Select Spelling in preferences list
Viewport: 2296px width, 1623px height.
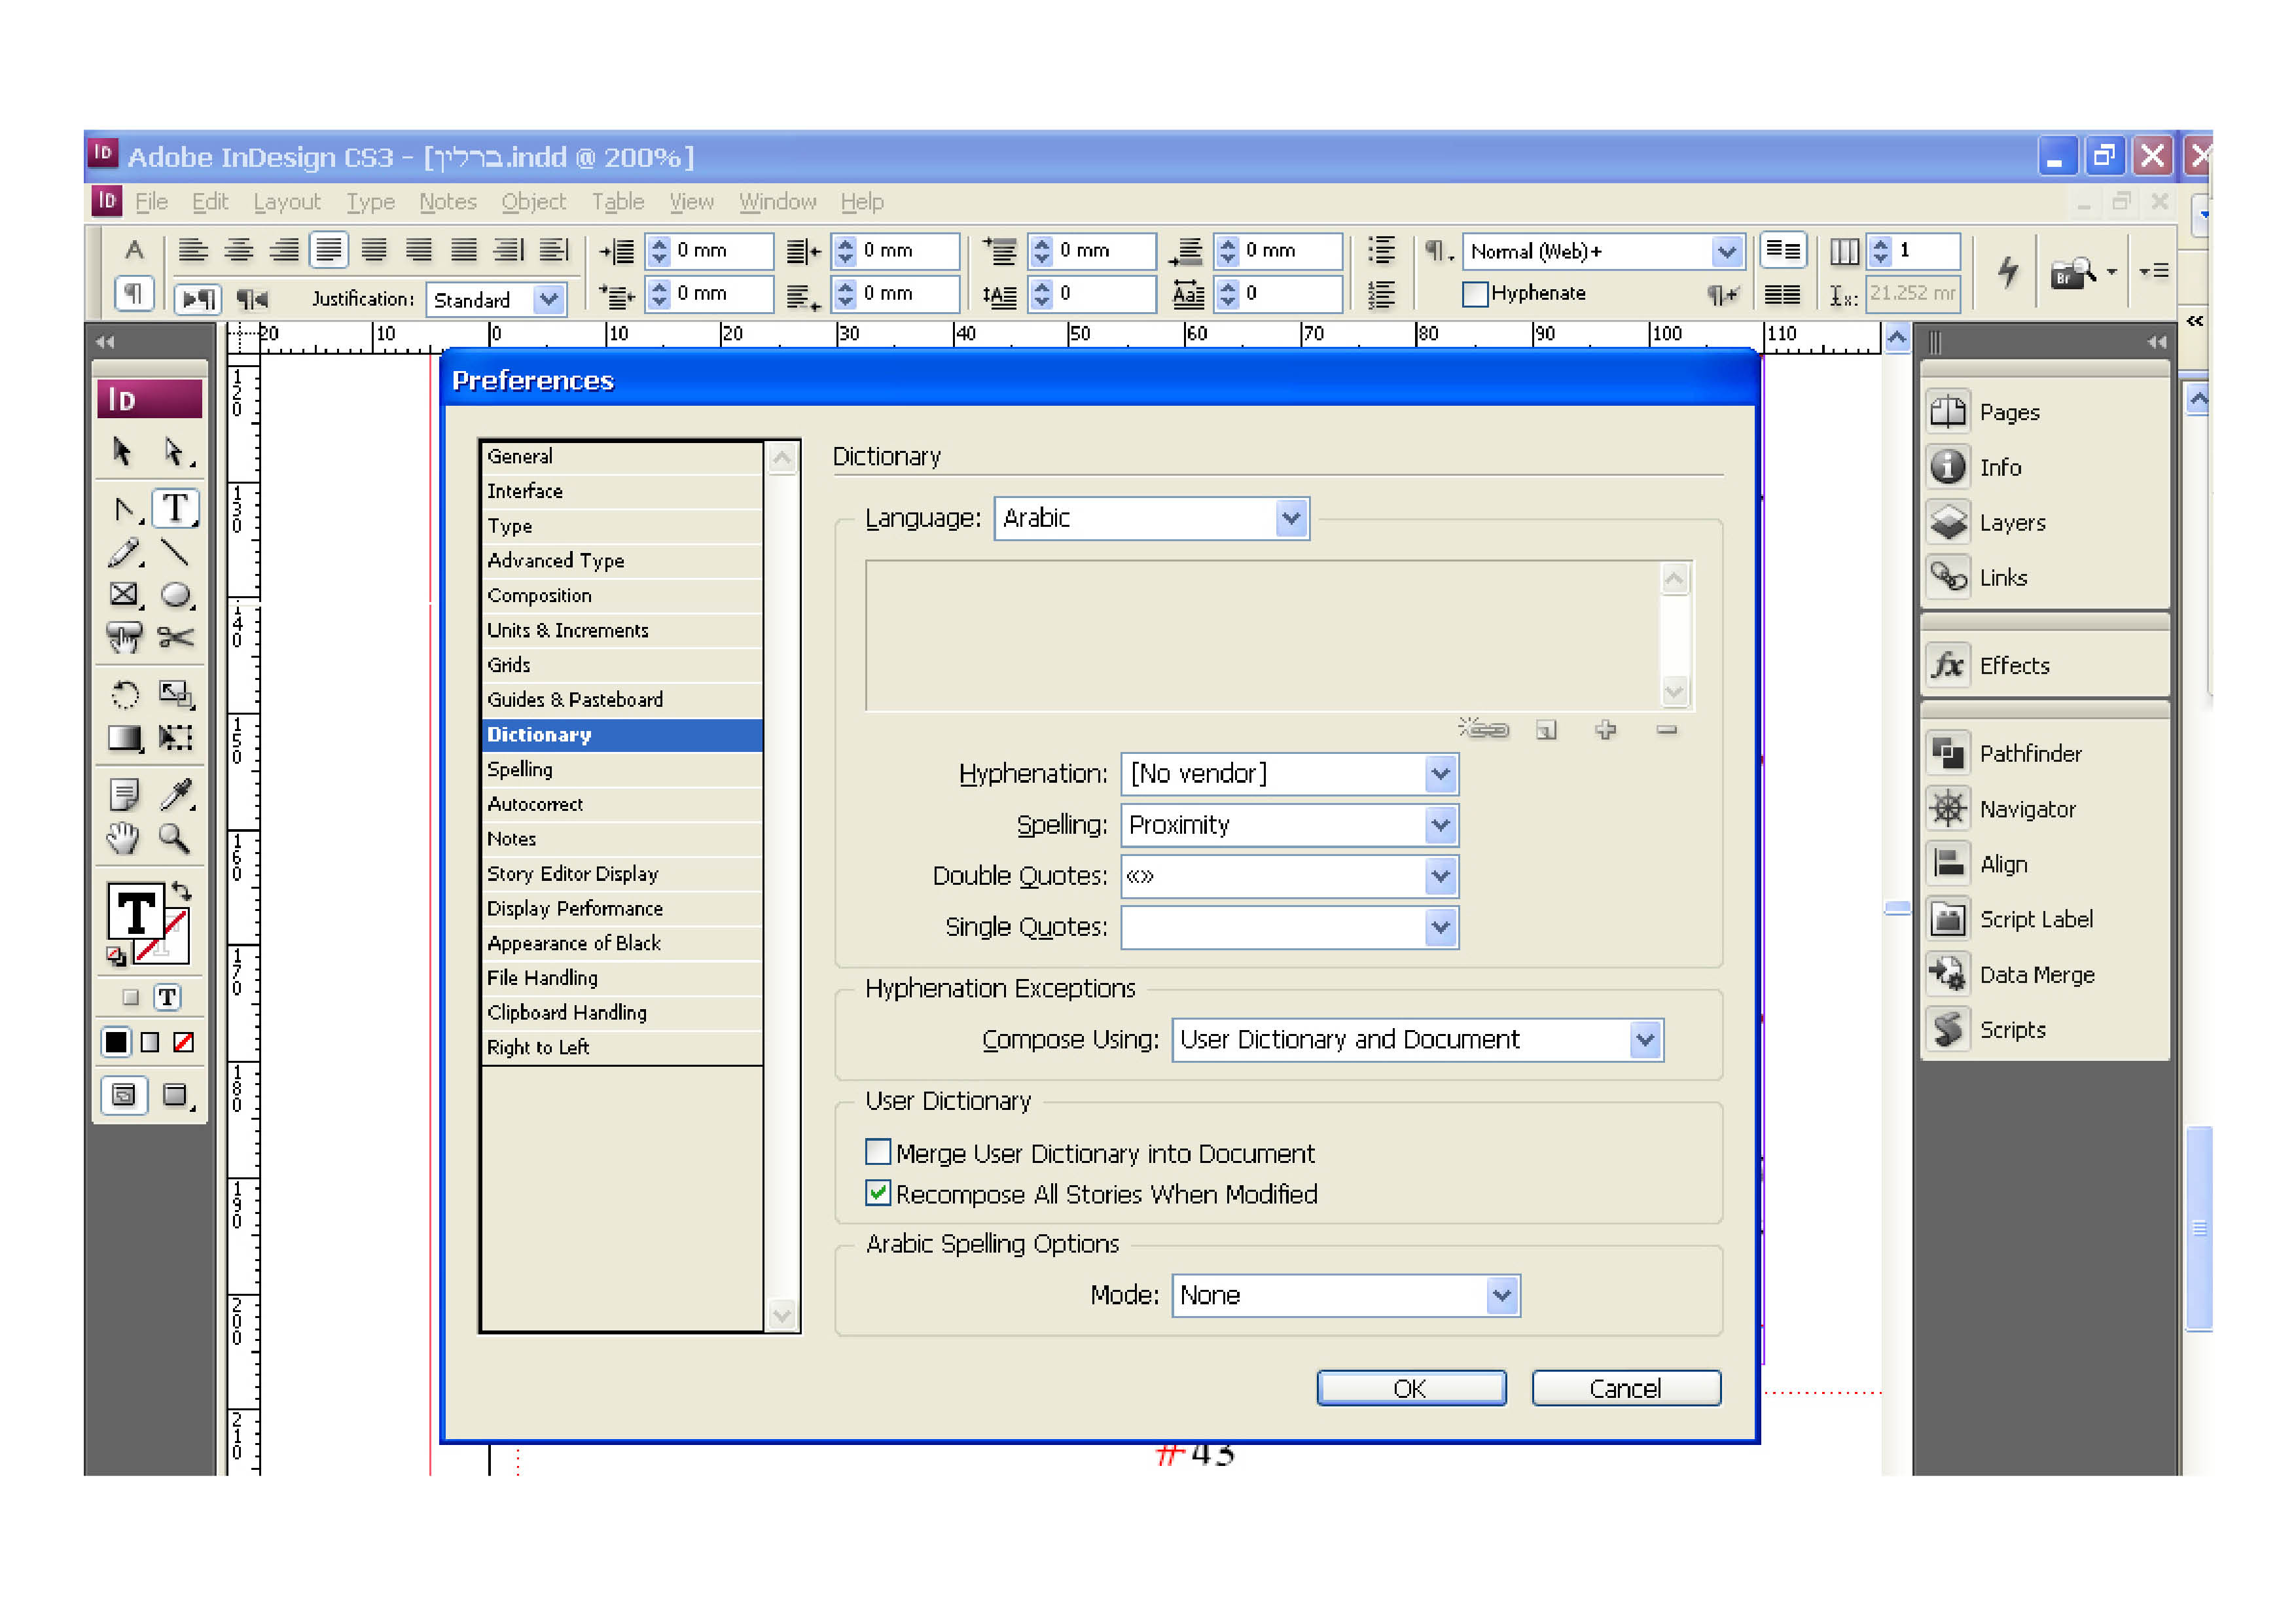click(x=520, y=769)
